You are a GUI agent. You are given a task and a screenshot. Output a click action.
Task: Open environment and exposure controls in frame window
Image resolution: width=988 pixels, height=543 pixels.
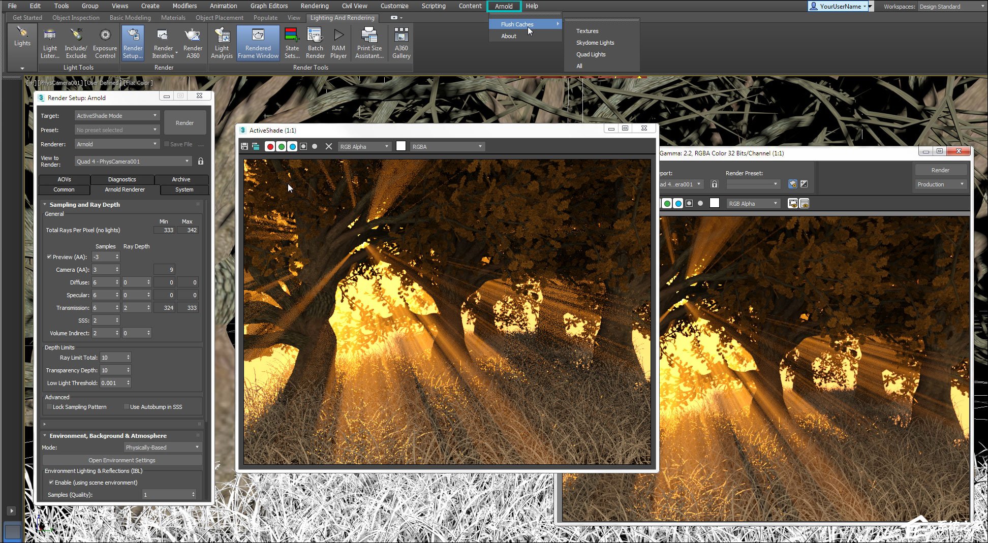804,184
